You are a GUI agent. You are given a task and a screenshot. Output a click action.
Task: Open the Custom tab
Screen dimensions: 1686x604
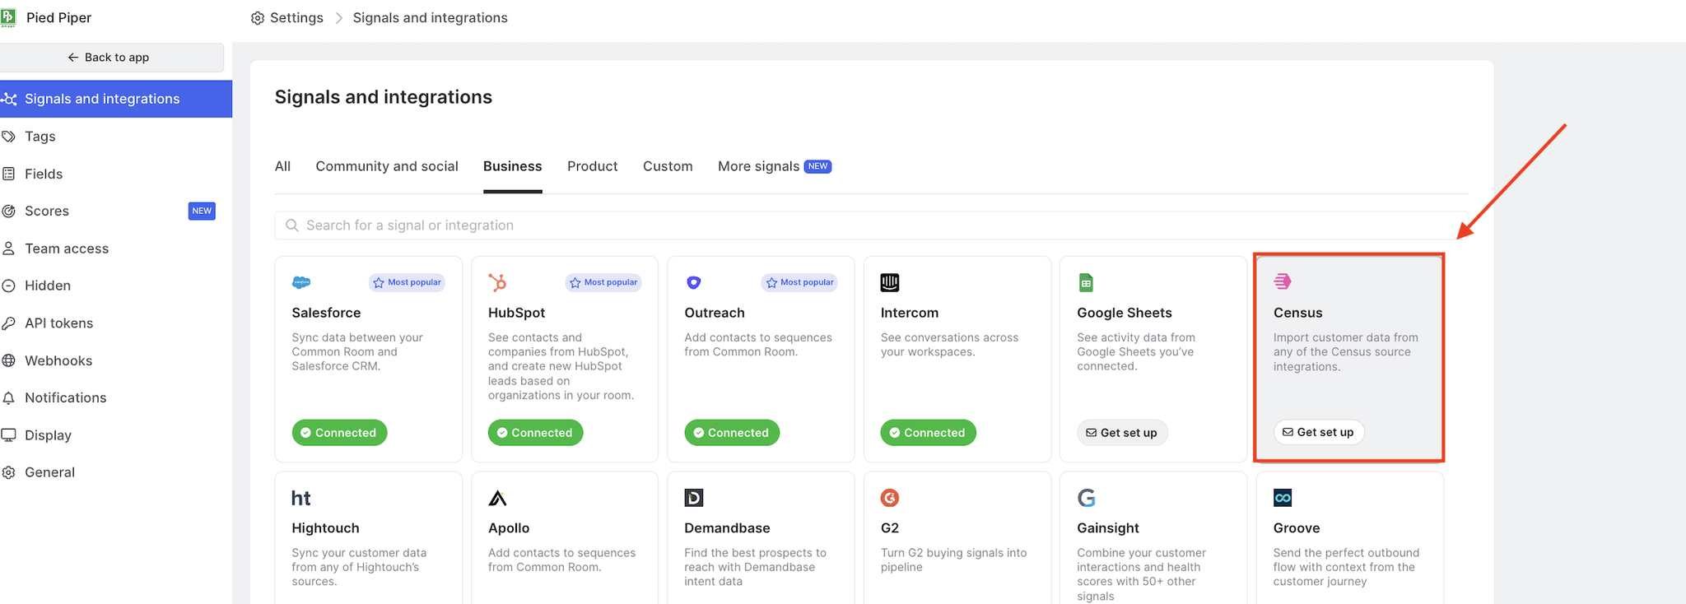coord(668,166)
